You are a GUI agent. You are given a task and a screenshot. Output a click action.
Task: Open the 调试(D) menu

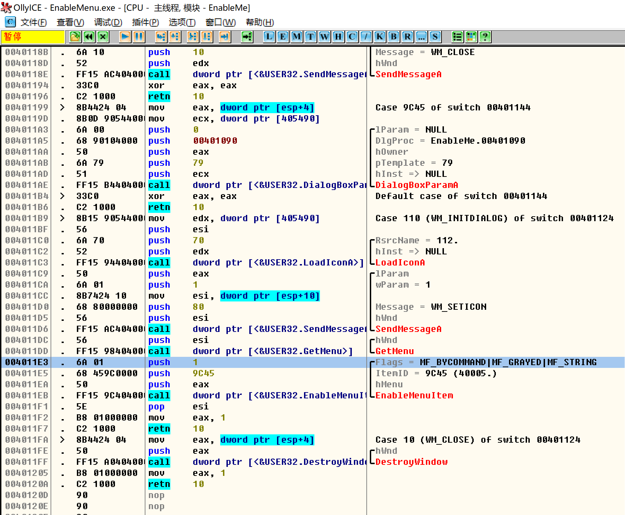(108, 22)
